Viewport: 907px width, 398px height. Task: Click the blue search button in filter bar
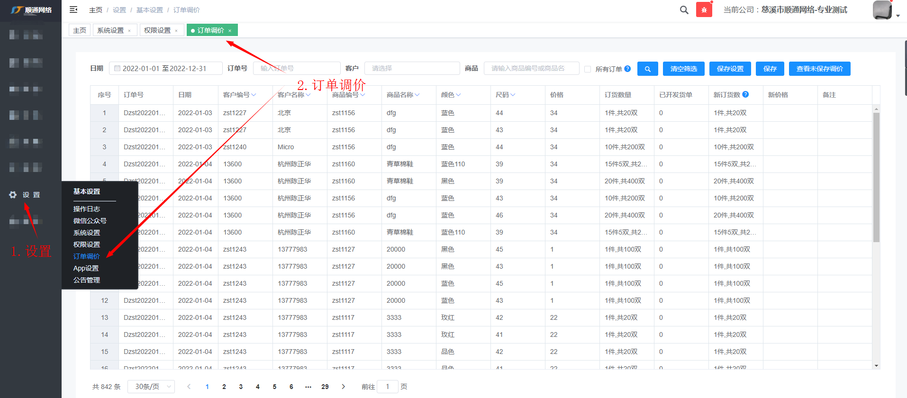click(x=647, y=69)
